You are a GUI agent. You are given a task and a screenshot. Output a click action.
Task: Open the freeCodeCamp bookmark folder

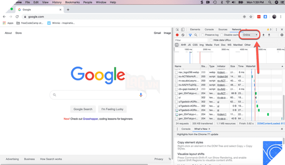point(30,23)
